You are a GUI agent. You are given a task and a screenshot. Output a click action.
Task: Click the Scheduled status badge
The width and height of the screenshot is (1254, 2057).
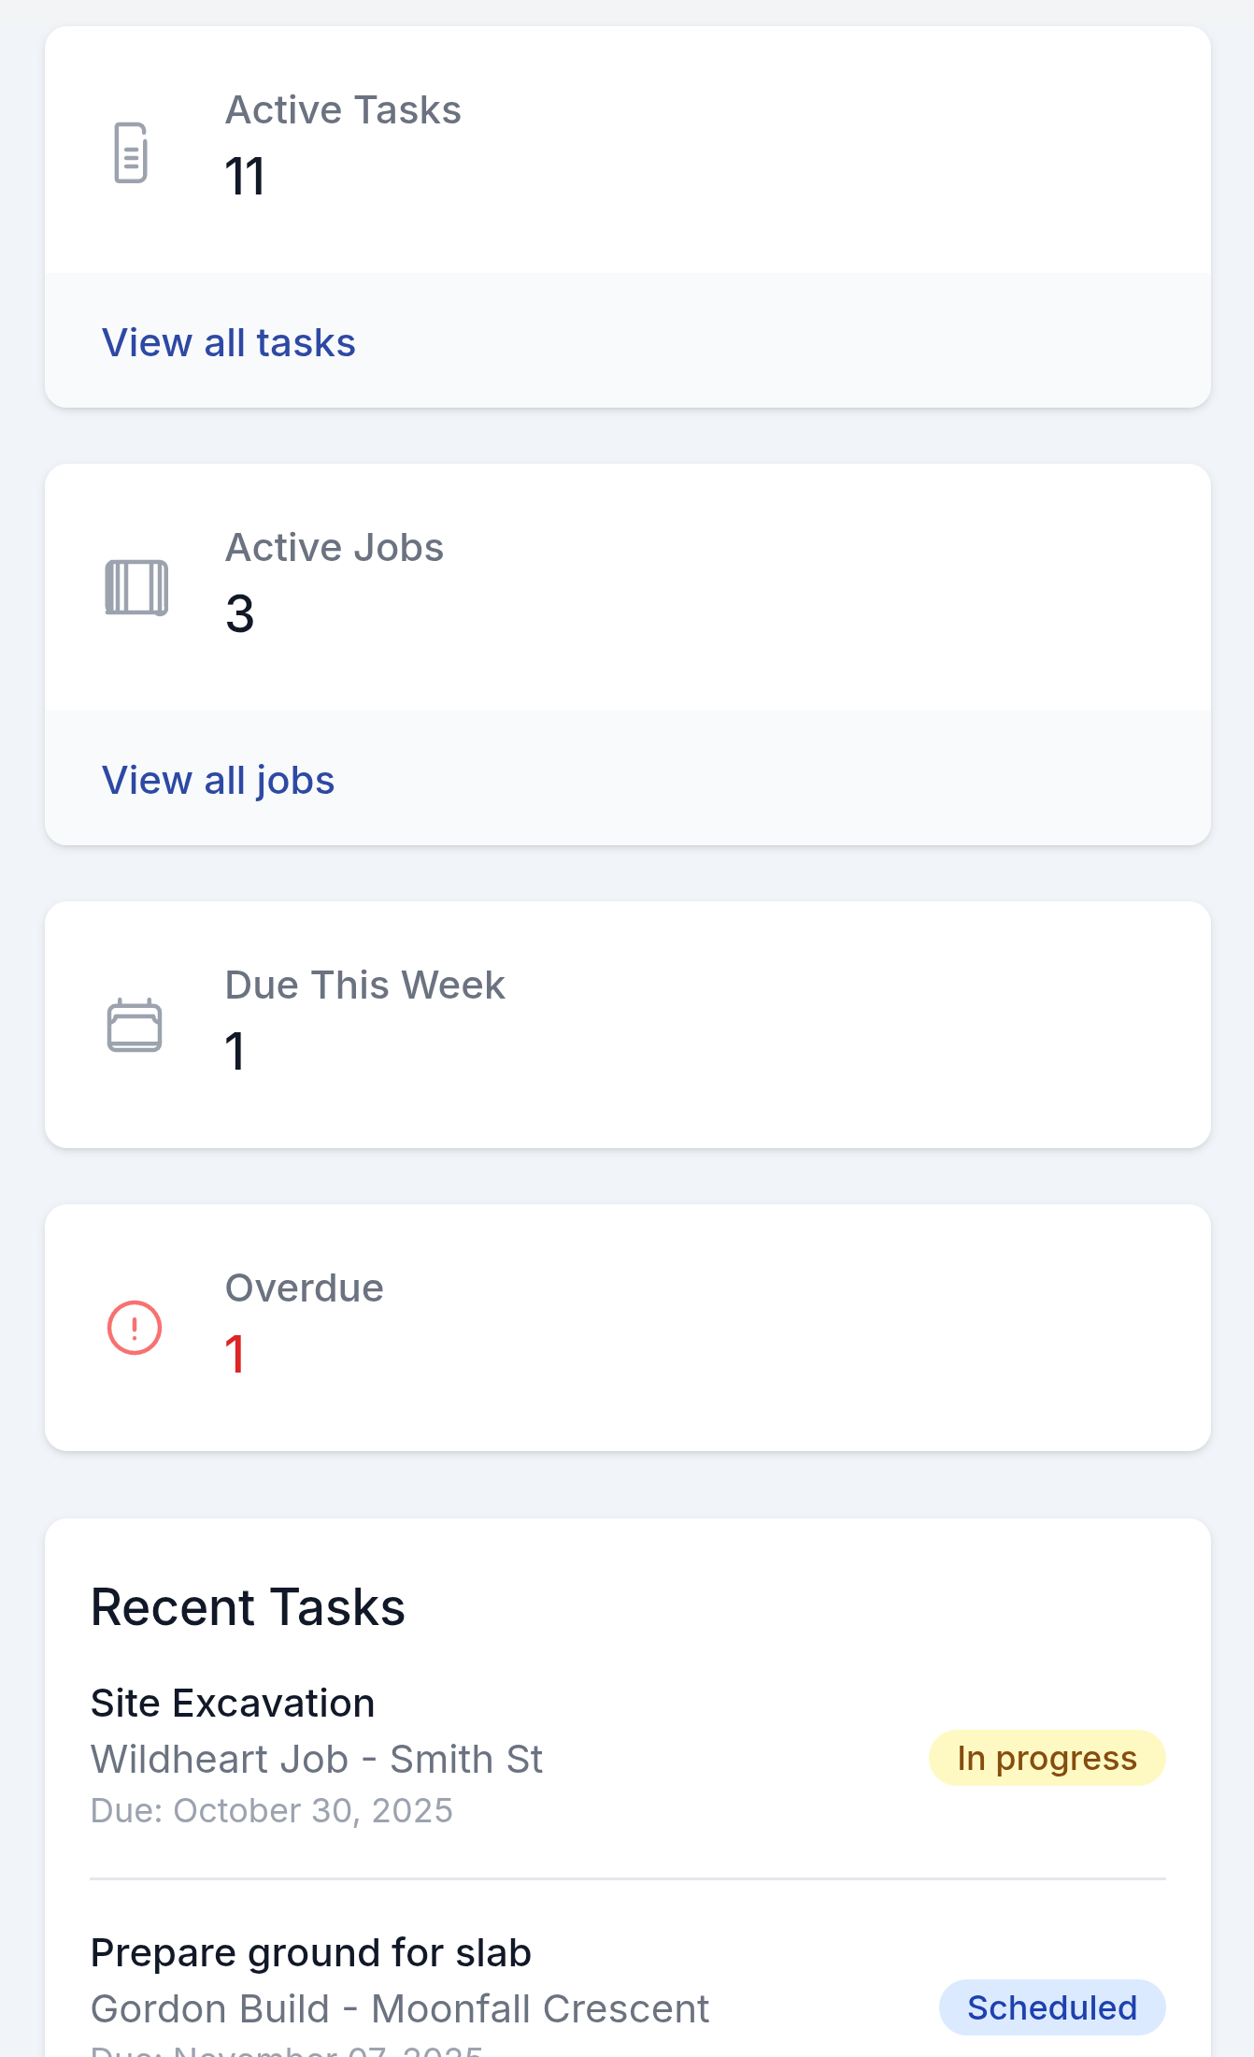coord(1052,2007)
